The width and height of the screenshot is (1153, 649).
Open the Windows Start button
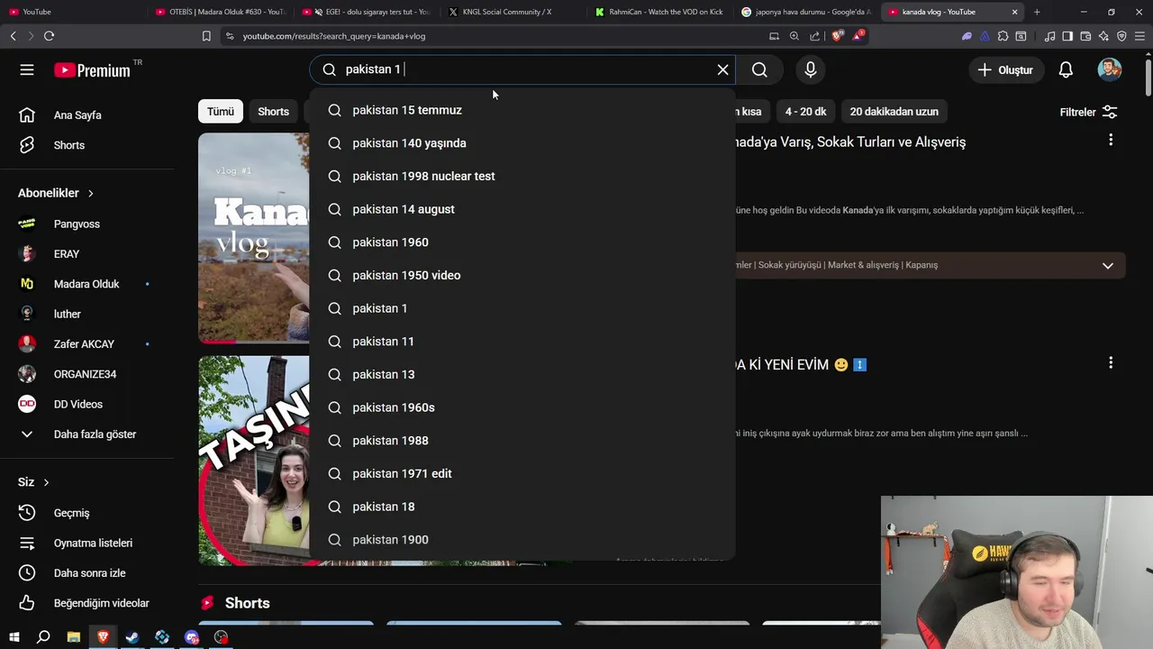pos(14,637)
